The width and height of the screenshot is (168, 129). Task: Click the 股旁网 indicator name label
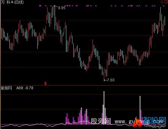coord(6,88)
